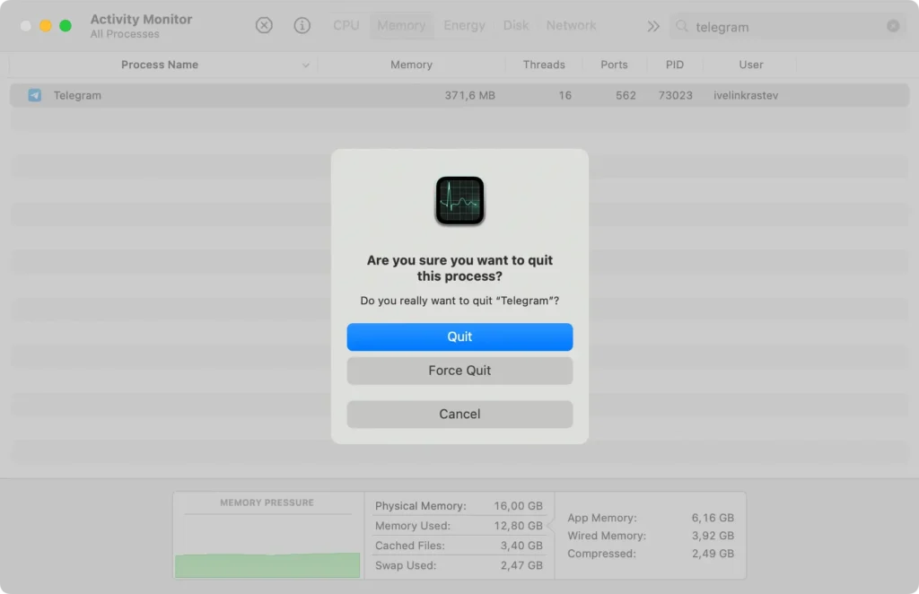Confirm with the blue Quit button
Image resolution: width=919 pixels, height=594 pixels.
click(x=459, y=336)
